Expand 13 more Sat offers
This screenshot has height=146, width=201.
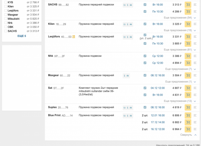pos(180,101)
